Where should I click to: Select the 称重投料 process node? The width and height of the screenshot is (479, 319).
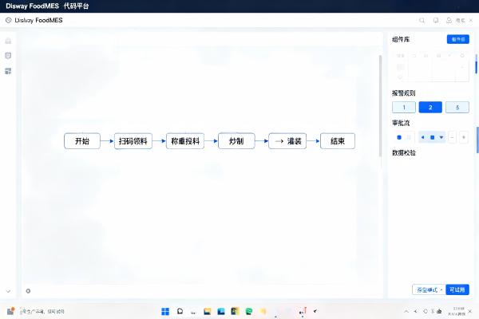click(x=185, y=141)
